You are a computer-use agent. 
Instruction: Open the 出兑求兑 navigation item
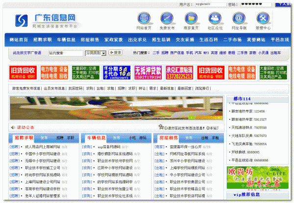tap(137, 40)
